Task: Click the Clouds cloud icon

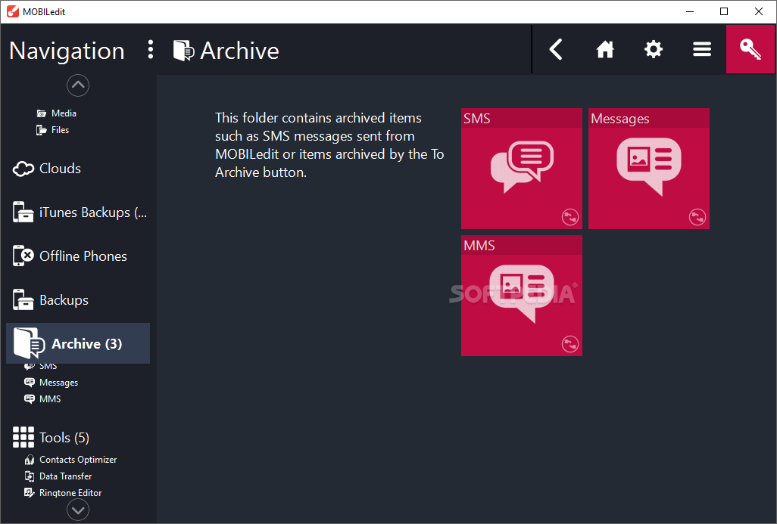Action: 23,169
